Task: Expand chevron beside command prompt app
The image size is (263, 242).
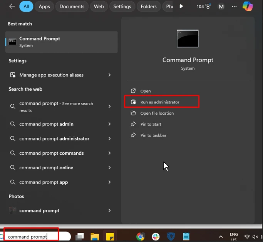Action: 109,182
